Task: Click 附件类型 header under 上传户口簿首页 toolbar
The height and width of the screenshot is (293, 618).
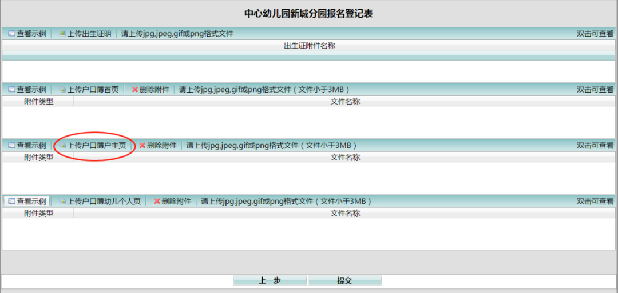Action: tap(38, 102)
